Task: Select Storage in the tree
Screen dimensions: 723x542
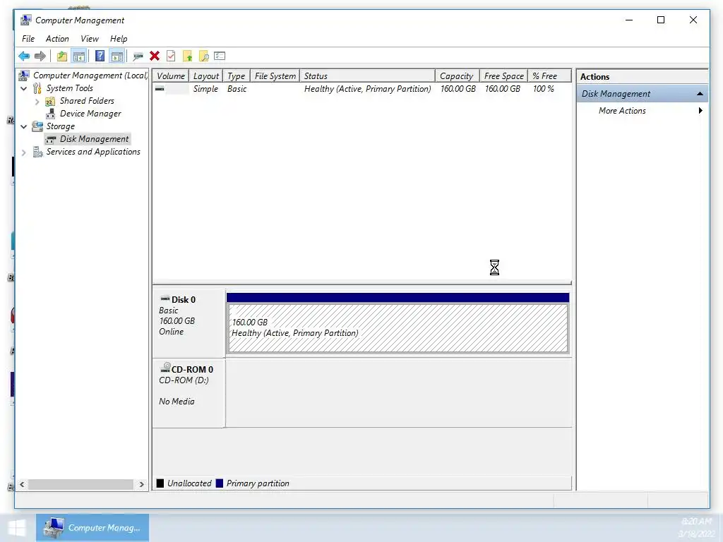Action: [61, 126]
